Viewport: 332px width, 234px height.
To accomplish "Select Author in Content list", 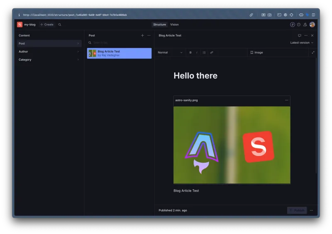I will (49, 51).
